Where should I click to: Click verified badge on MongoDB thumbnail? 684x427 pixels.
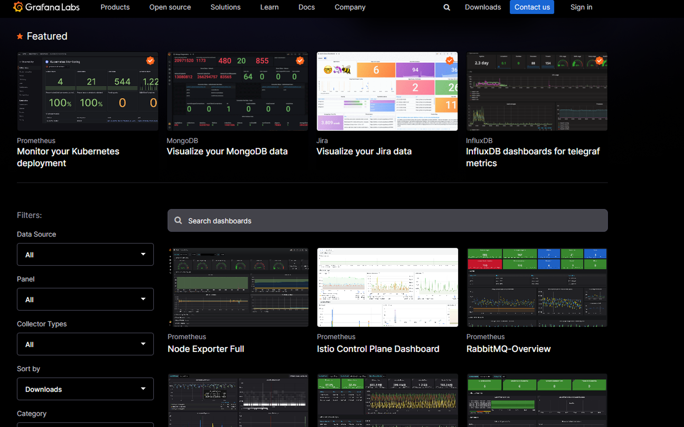coord(300,61)
